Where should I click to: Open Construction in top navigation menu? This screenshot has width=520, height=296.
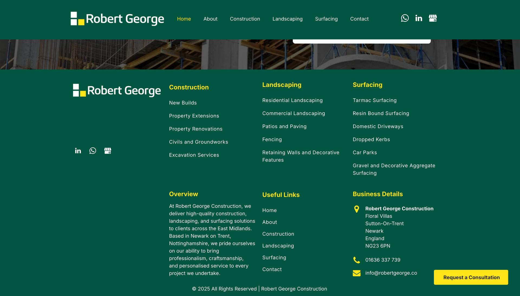tap(245, 19)
